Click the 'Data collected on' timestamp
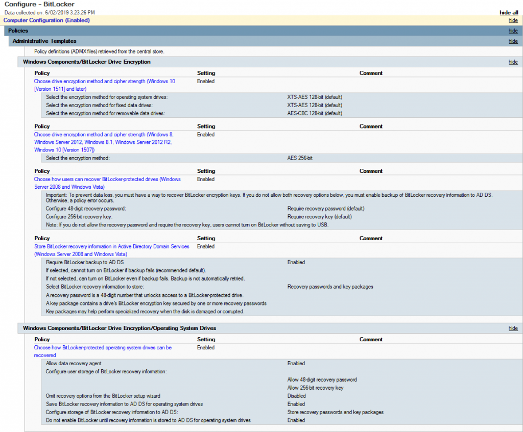The height and width of the screenshot is (432, 523). pos(50,13)
